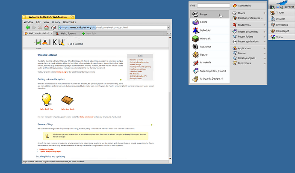Open the Bookmarks menu

point(69,22)
